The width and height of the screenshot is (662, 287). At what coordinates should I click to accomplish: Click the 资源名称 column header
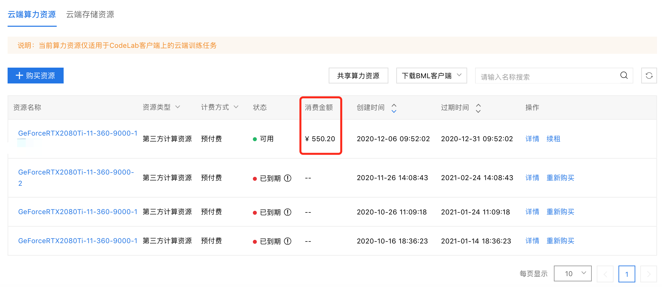coord(27,108)
